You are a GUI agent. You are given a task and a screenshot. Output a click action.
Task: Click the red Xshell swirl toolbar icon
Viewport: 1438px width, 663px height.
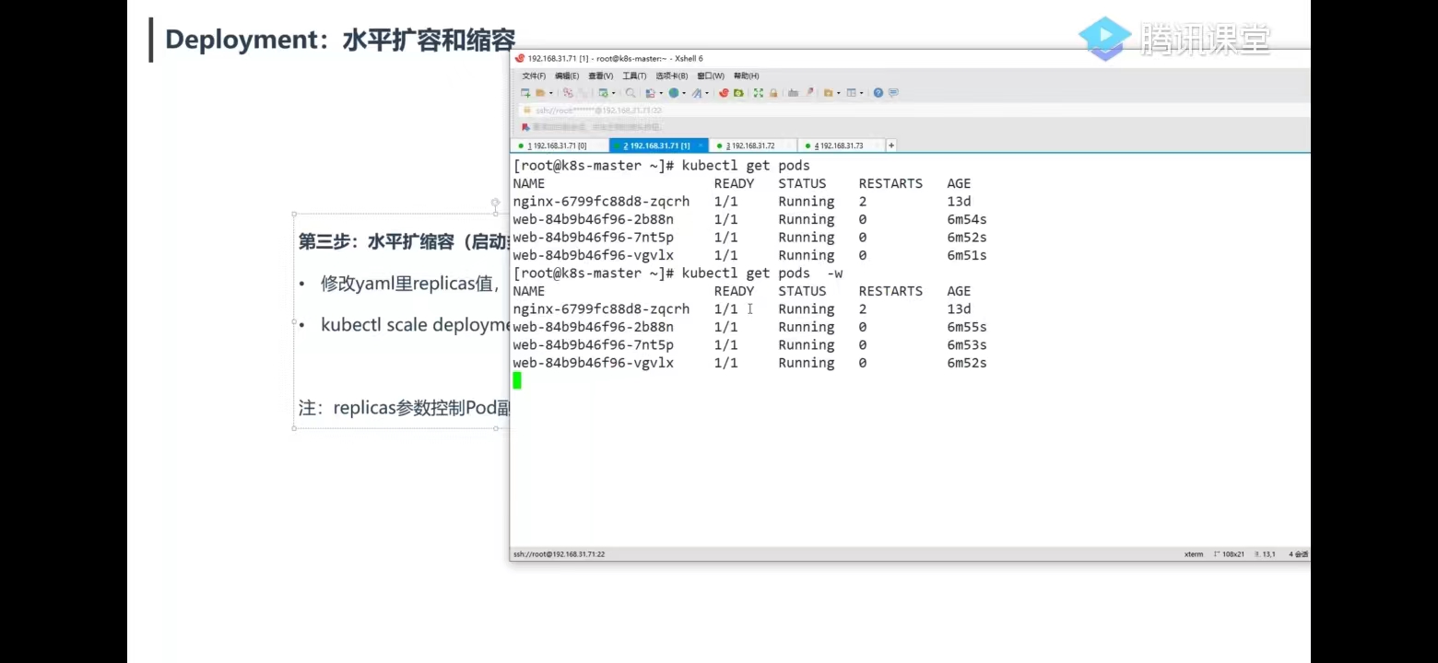click(x=725, y=93)
